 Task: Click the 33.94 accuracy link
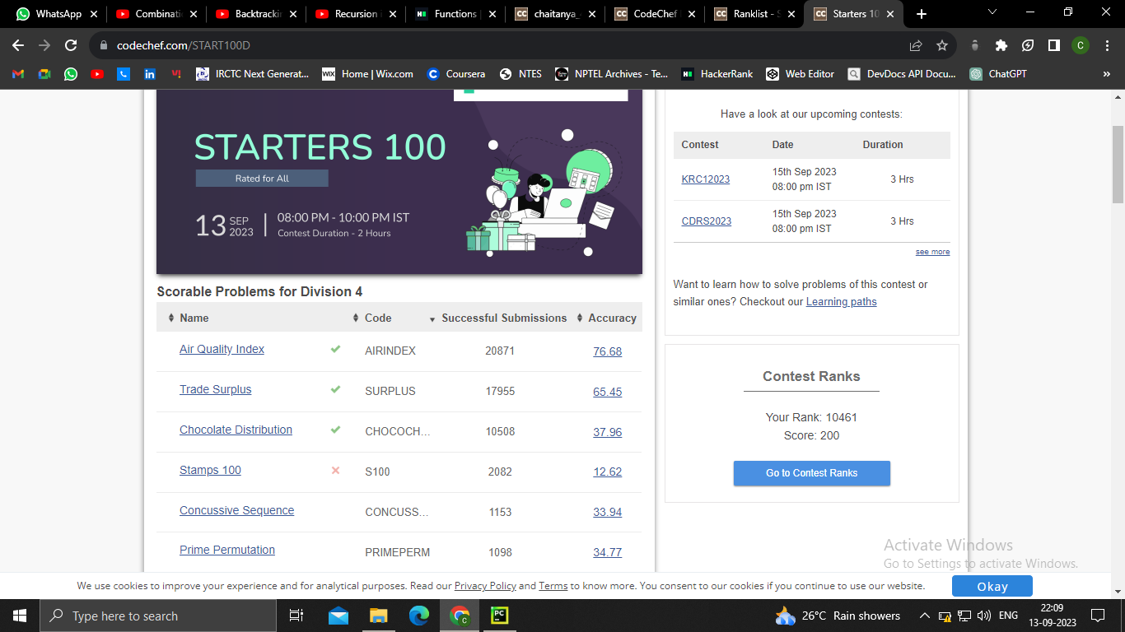[x=607, y=513]
